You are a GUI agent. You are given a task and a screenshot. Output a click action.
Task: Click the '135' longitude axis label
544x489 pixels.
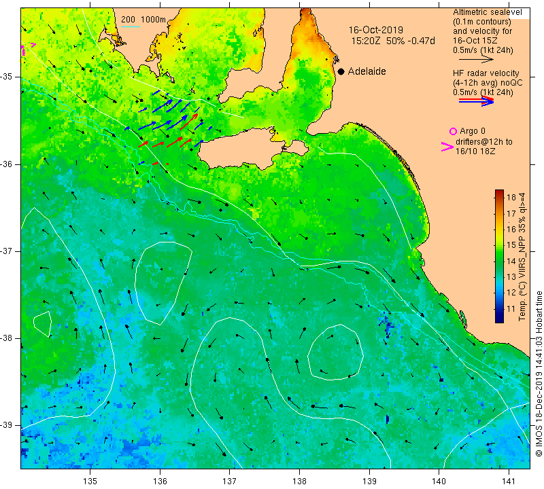pos(90,482)
